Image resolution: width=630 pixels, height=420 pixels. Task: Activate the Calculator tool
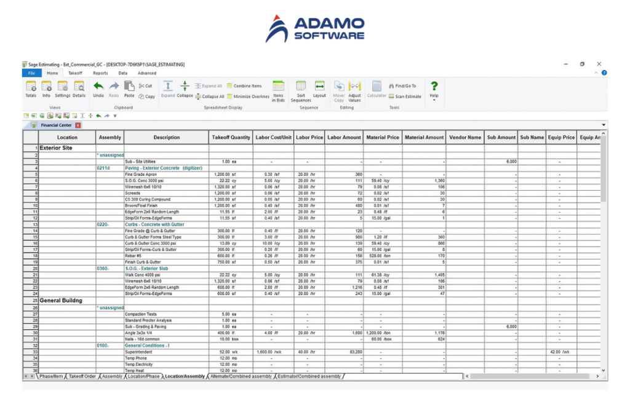point(377,88)
